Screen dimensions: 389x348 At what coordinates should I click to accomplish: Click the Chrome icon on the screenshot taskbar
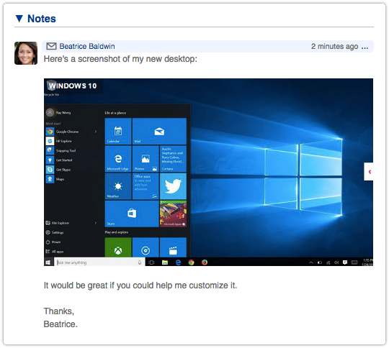tap(192, 262)
